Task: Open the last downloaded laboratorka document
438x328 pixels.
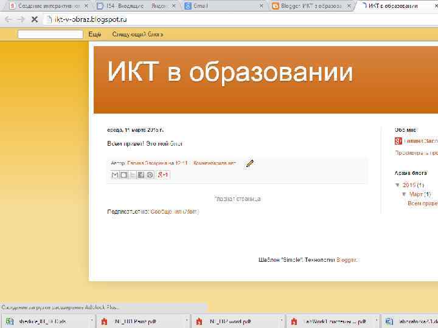Action: pyautogui.click(x=411, y=321)
